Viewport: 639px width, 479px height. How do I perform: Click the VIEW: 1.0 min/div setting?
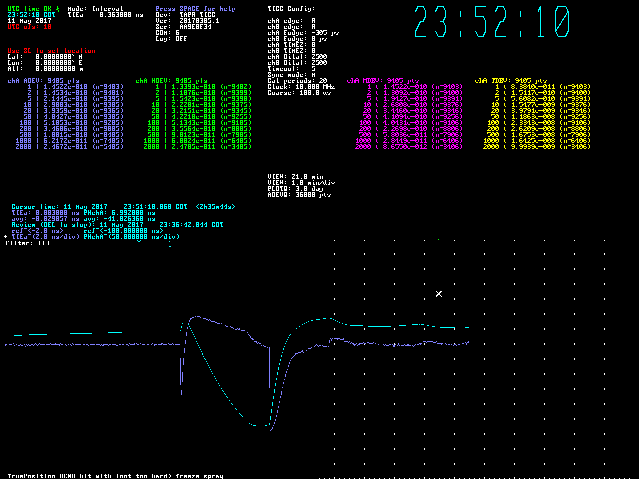[x=301, y=183]
